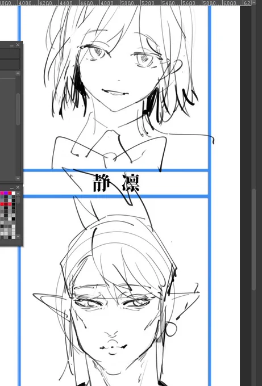This screenshot has height=386, width=262.
Task: Click the 静凛 text on the canvas
Action: click(x=117, y=183)
